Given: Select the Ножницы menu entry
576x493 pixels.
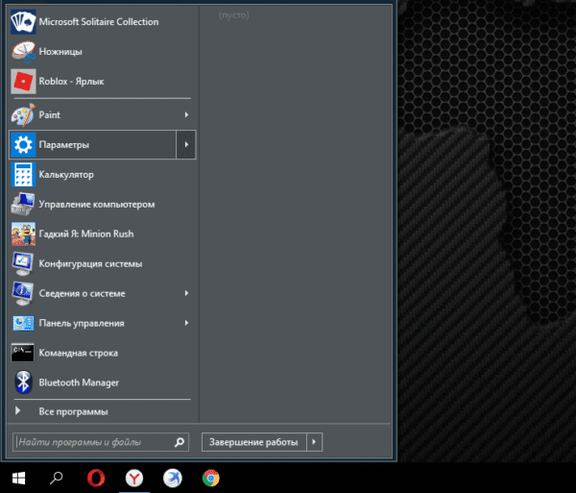Looking at the screenshot, I should click(x=102, y=52).
